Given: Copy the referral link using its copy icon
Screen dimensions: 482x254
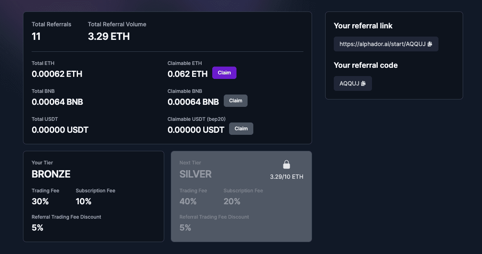Looking at the screenshot, I should (x=430, y=44).
